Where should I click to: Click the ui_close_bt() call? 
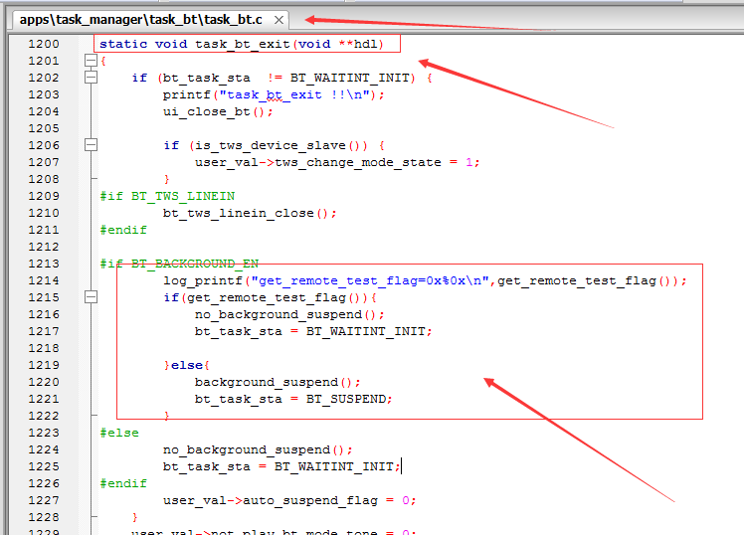pyautogui.click(x=218, y=112)
